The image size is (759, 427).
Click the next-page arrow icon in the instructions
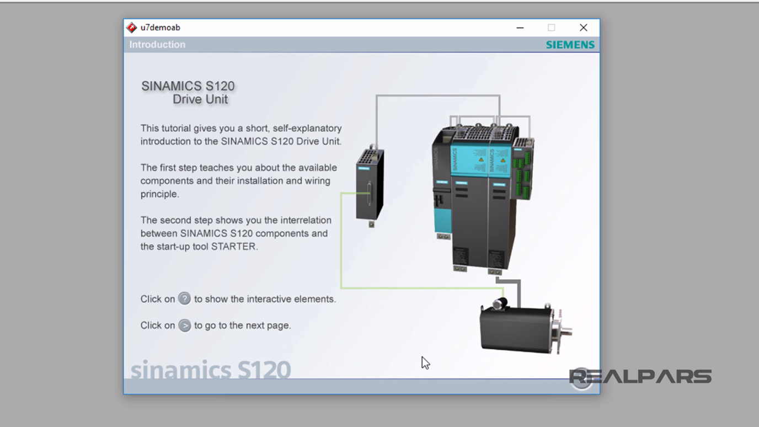pos(184,325)
